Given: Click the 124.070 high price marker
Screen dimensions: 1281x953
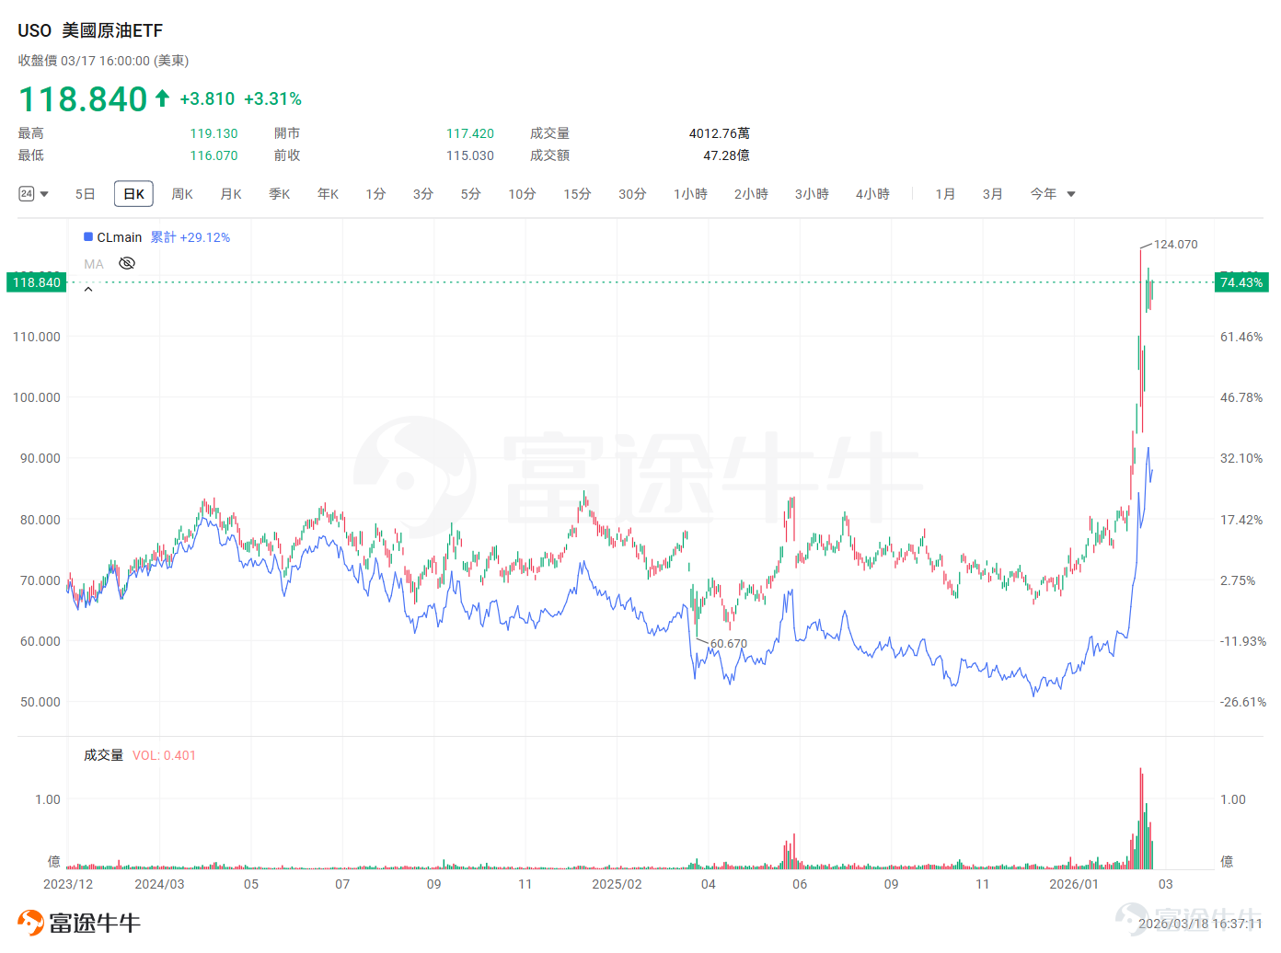Looking at the screenshot, I should [x=1176, y=245].
